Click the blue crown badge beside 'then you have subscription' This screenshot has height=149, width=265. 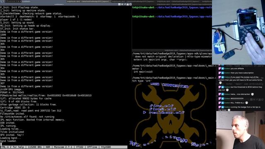pyautogui.click(x=223, y=73)
